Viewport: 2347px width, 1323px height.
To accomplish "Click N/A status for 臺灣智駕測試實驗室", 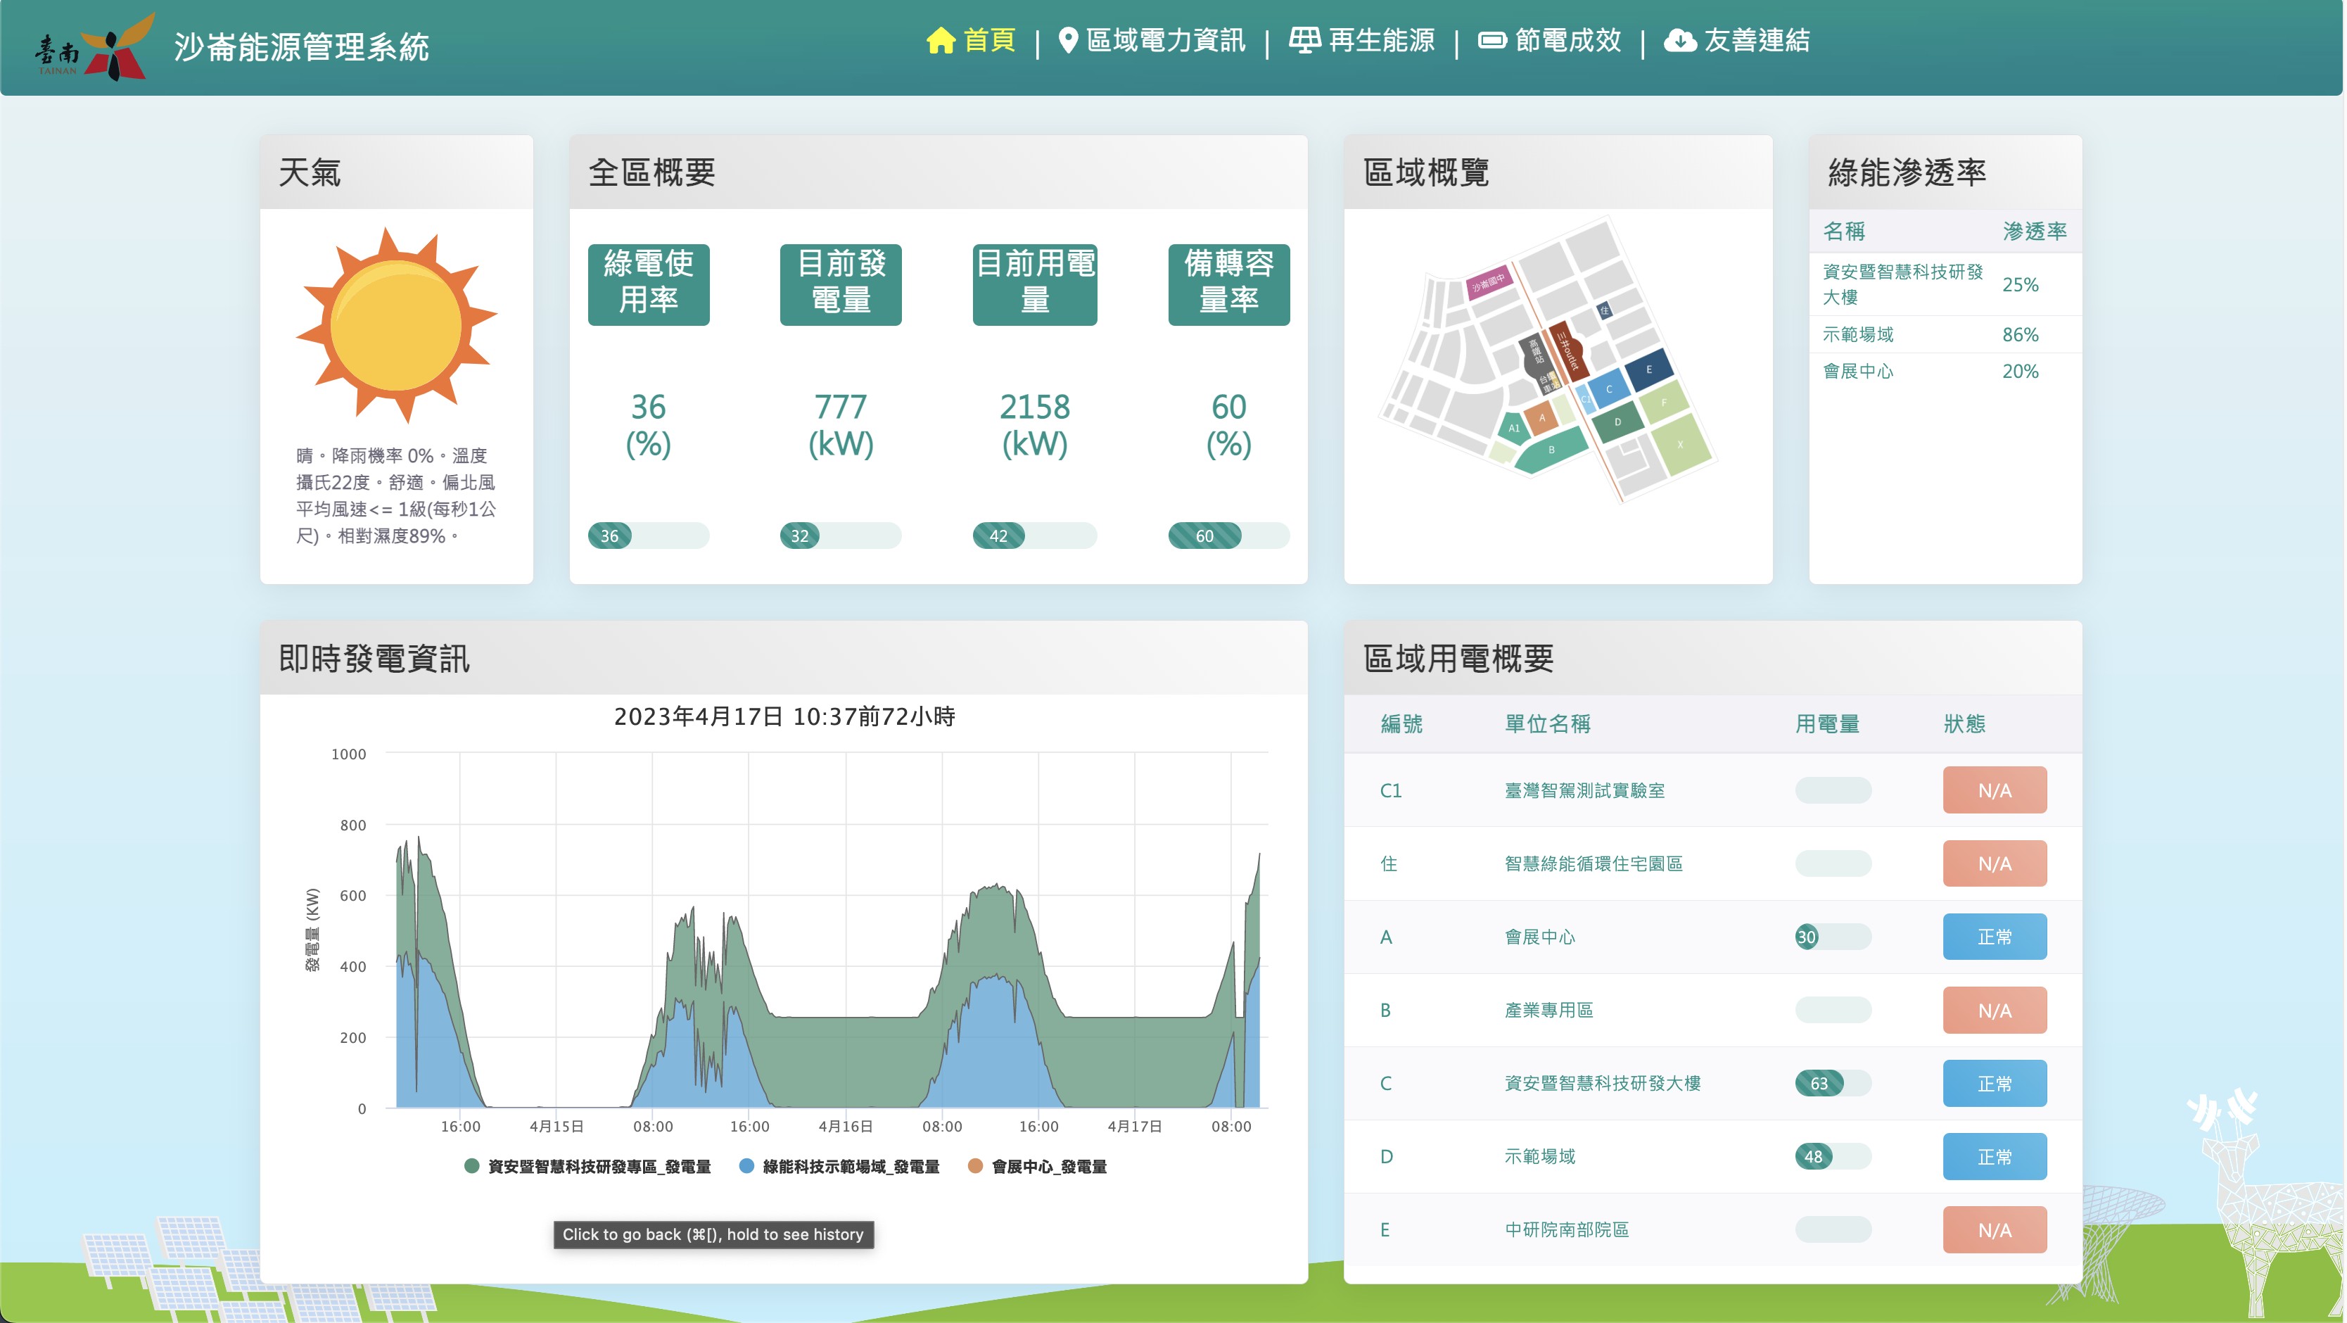I will pos(1995,790).
